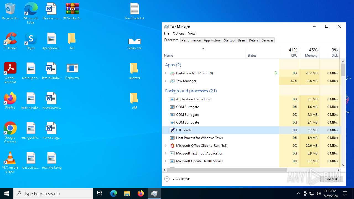The height and width of the screenshot is (199, 354).
Task: Open CCleaner desktop shortcut
Action: 10,41
